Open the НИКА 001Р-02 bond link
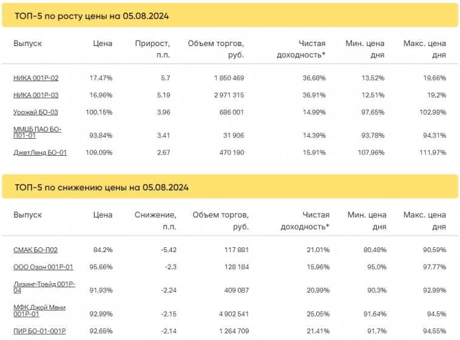Image resolution: width=460 pixels, height=340 pixels. [x=36, y=78]
